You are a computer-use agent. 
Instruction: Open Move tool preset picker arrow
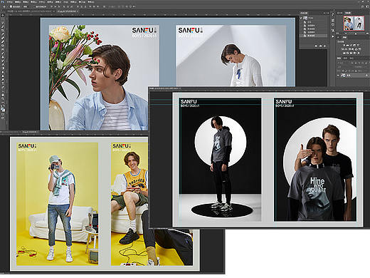point(7,6)
